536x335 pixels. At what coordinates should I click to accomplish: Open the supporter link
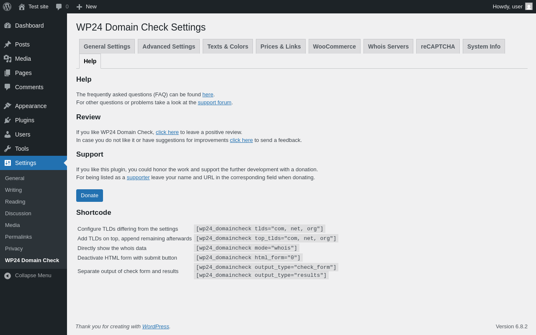coord(138,178)
